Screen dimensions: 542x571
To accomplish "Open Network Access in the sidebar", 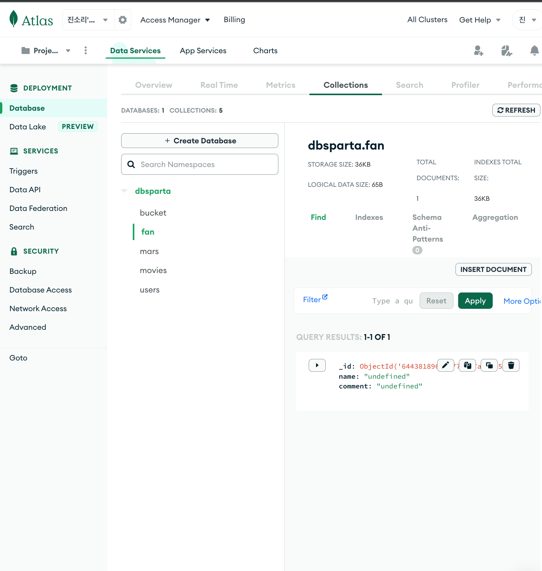I will pos(38,308).
